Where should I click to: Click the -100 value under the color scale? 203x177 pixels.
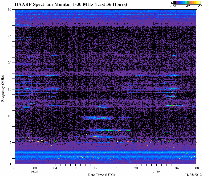tap(173, 6)
